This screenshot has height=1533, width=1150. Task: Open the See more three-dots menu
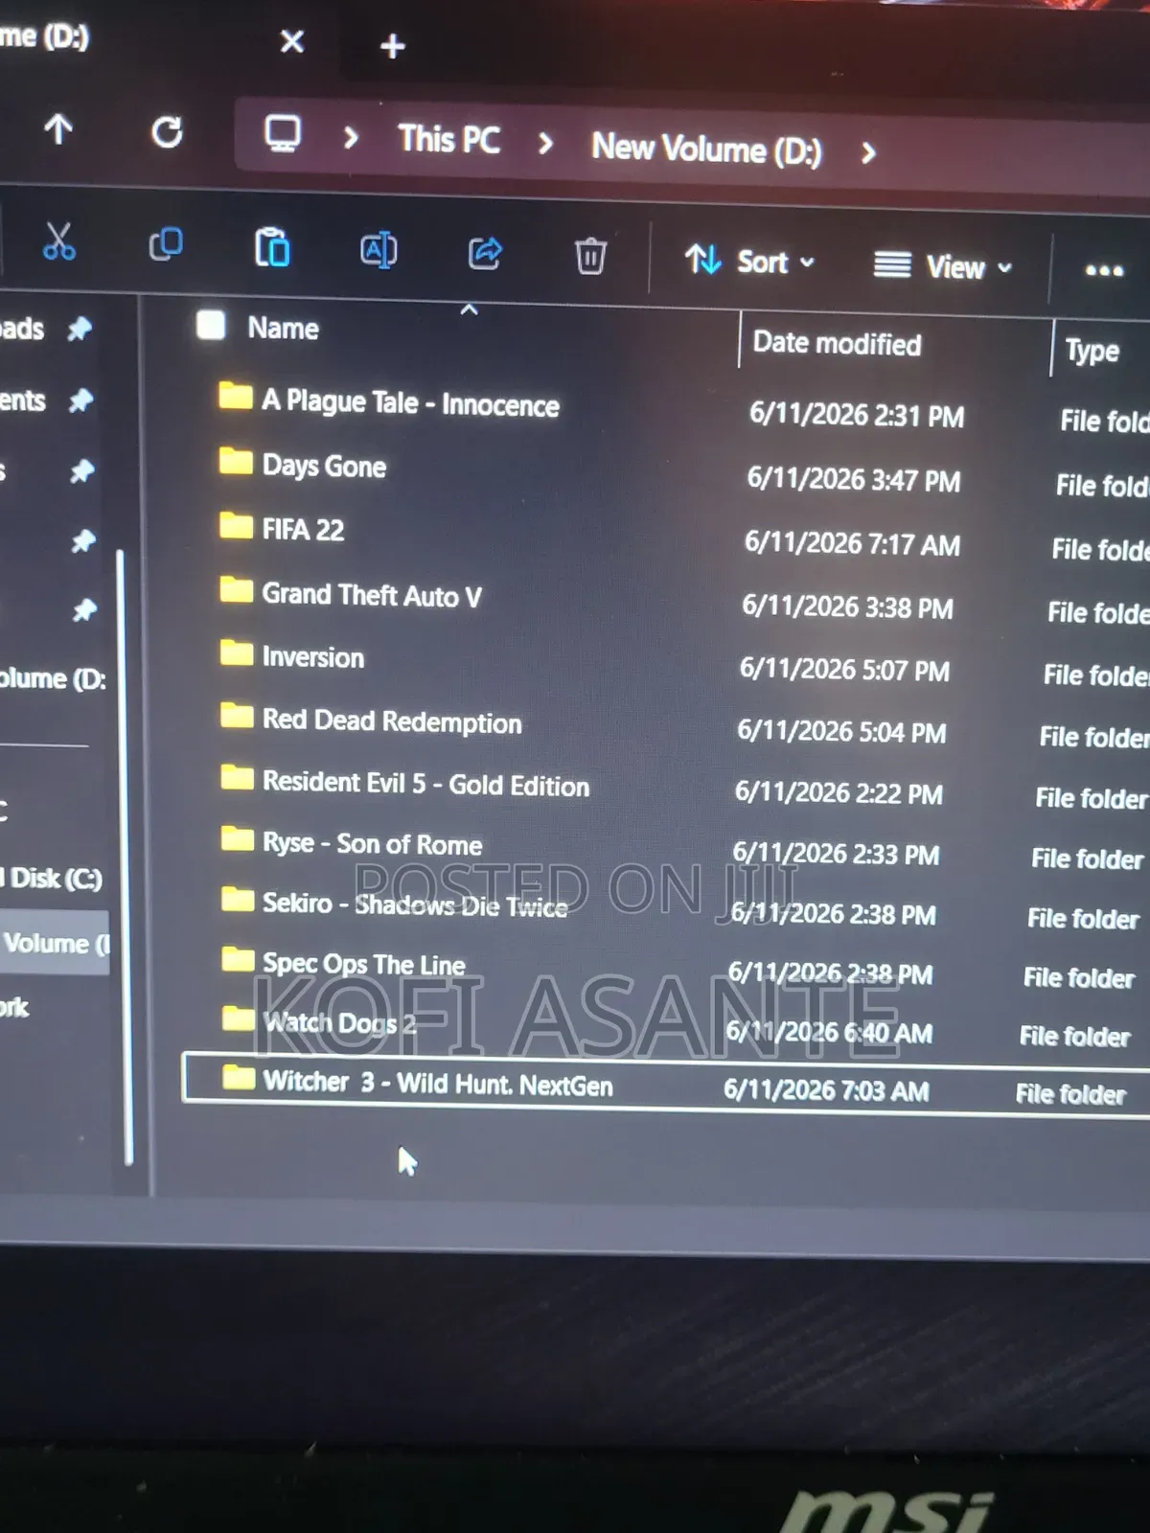1104,271
